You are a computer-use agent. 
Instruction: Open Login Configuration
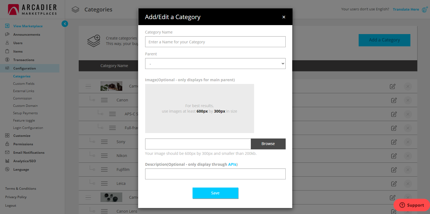click(28, 128)
